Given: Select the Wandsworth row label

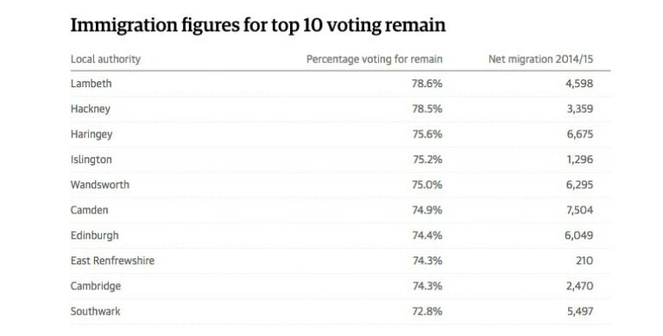Looking at the screenshot, I should 100,185.
